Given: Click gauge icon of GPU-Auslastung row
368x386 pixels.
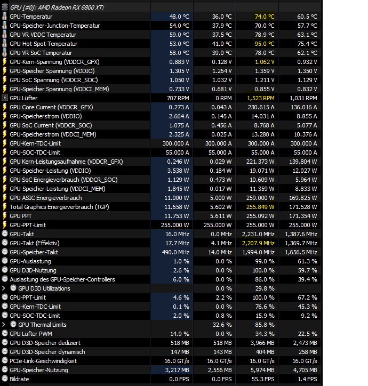Looking at the screenshot, I should pyautogui.click(x=5, y=261).
